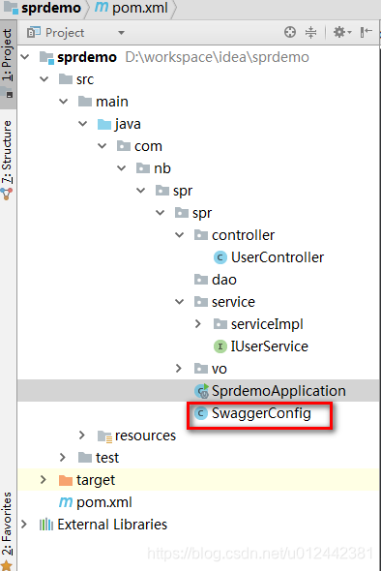Select the dao package name
Screen dimensions: 381x571
[x=224, y=280]
